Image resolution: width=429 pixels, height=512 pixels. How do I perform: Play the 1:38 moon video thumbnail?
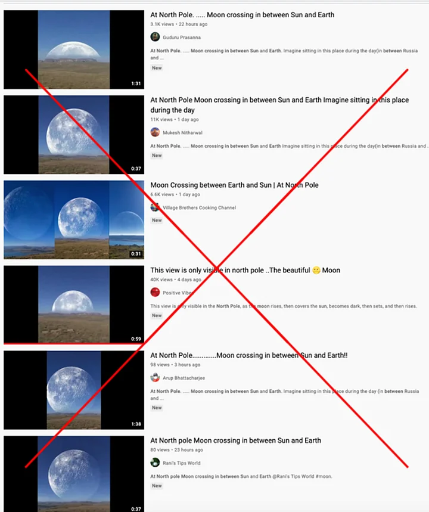coord(74,390)
